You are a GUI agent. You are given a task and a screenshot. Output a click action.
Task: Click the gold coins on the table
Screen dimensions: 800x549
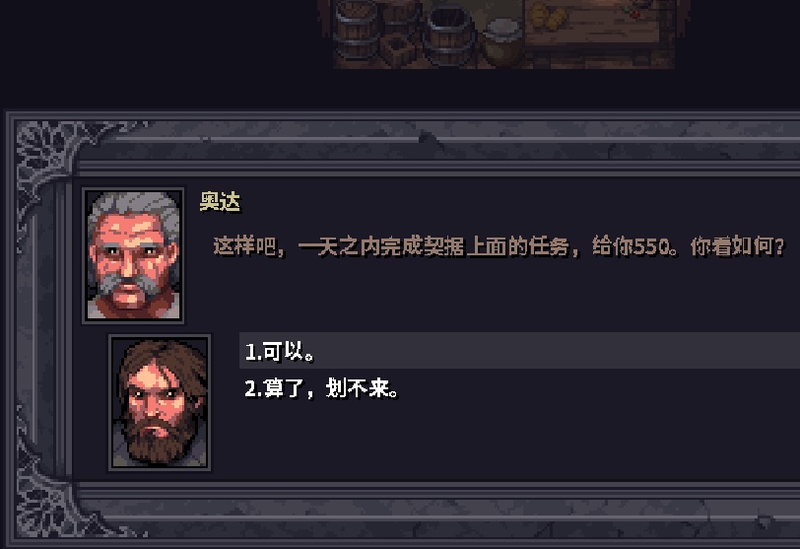coord(548,16)
